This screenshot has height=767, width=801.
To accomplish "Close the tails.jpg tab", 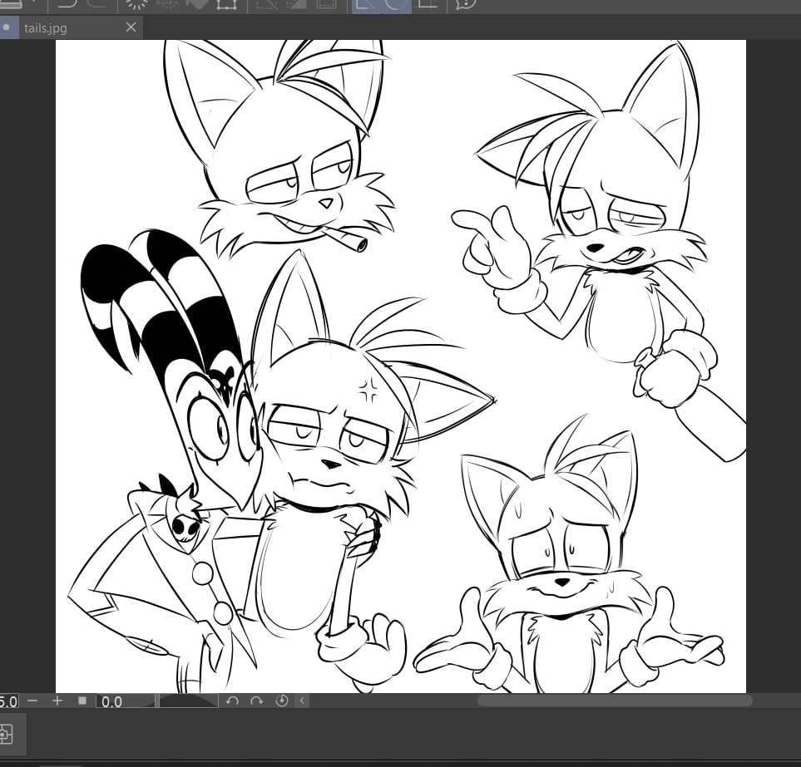I will tap(131, 27).
